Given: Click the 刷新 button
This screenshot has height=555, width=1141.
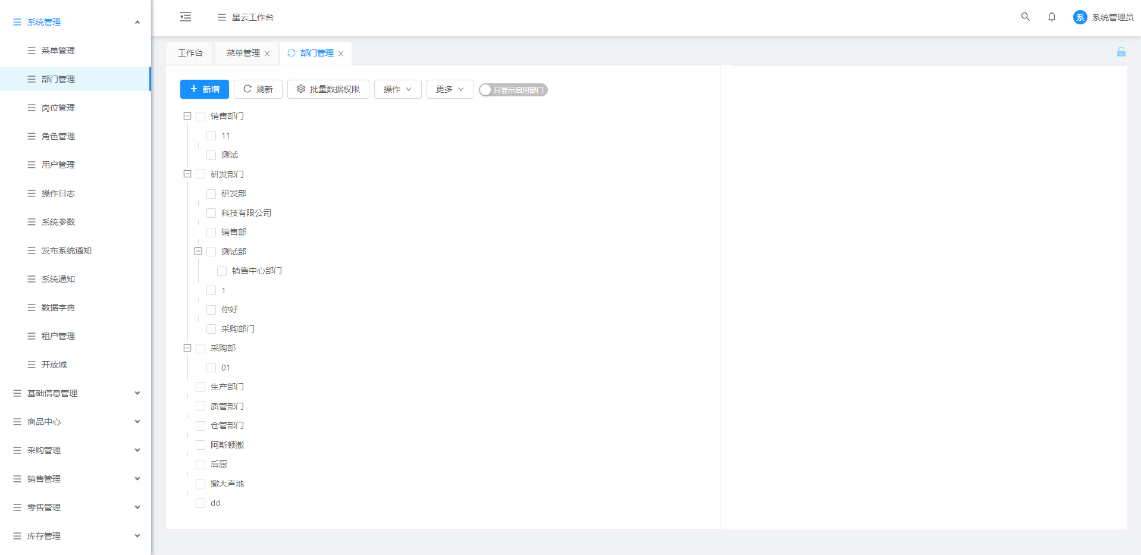Looking at the screenshot, I should pos(258,89).
